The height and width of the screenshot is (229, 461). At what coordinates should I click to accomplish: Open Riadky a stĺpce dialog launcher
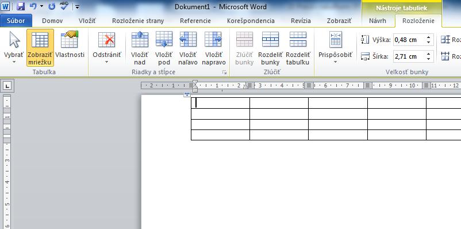(225, 72)
